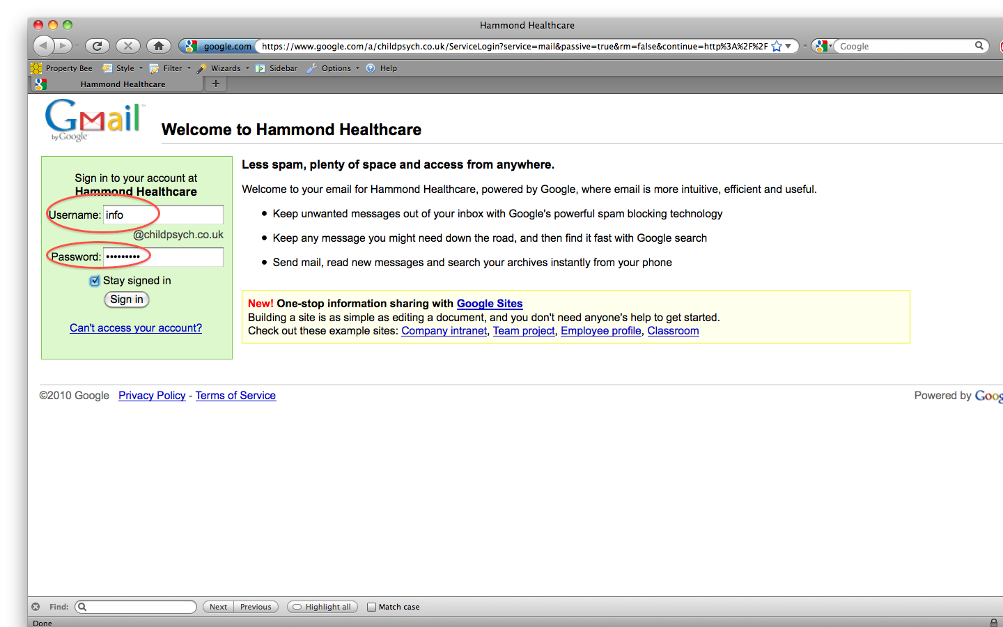Toggle the Stay signed in checkbox

[x=95, y=281]
